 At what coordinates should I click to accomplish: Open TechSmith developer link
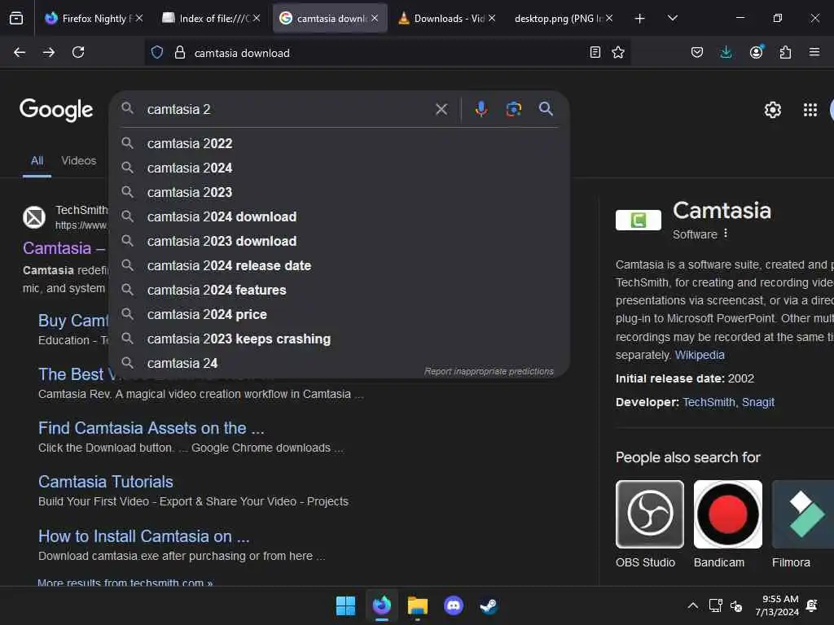click(x=709, y=402)
